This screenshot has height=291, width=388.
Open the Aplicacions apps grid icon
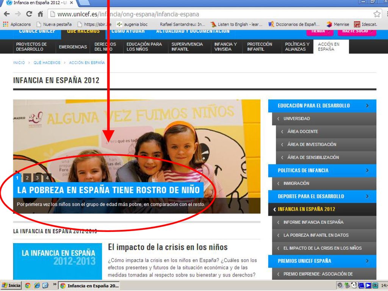pyautogui.click(x=5, y=24)
